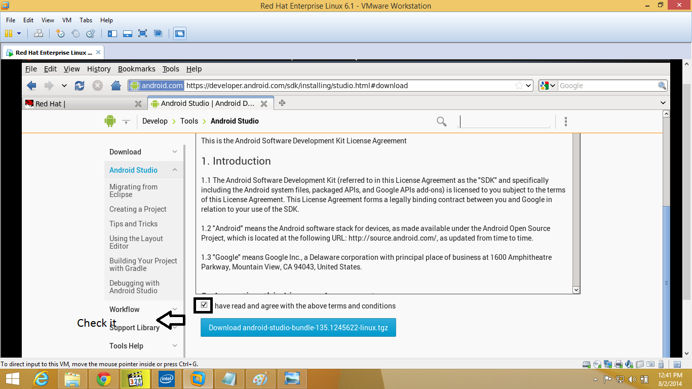Open Debugging with Android Studio link
Image resolution: width=692 pixels, height=389 pixels.
[135, 287]
